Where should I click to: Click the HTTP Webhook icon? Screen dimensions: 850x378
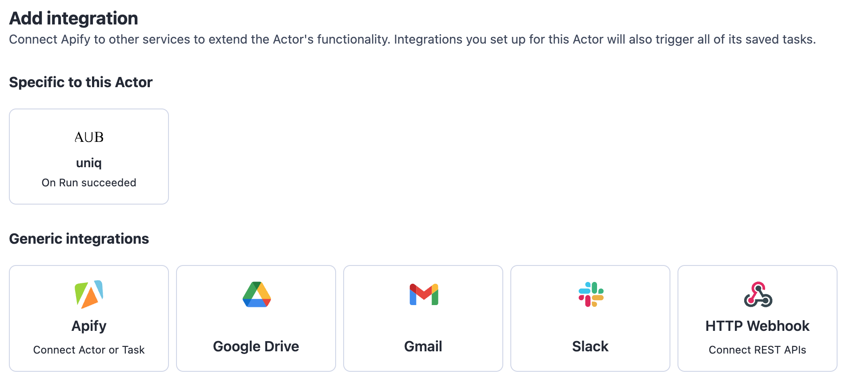coord(757,294)
